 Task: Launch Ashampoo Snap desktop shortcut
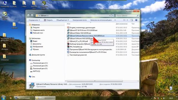tap(44, 5)
